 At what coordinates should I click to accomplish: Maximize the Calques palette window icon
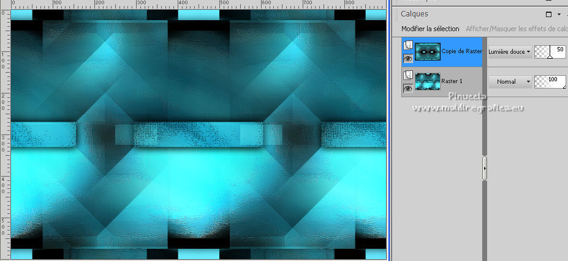pyautogui.click(x=548, y=15)
